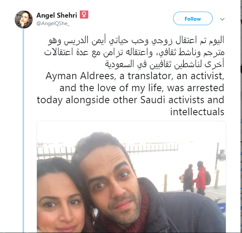The height and width of the screenshot is (233, 242).
Task: Click the word intellectuals in the tweet
Action: coord(197,112)
